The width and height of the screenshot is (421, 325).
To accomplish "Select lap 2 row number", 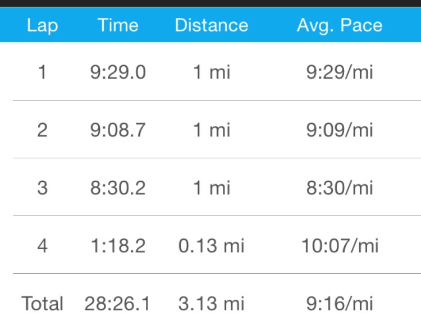I will (42, 130).
